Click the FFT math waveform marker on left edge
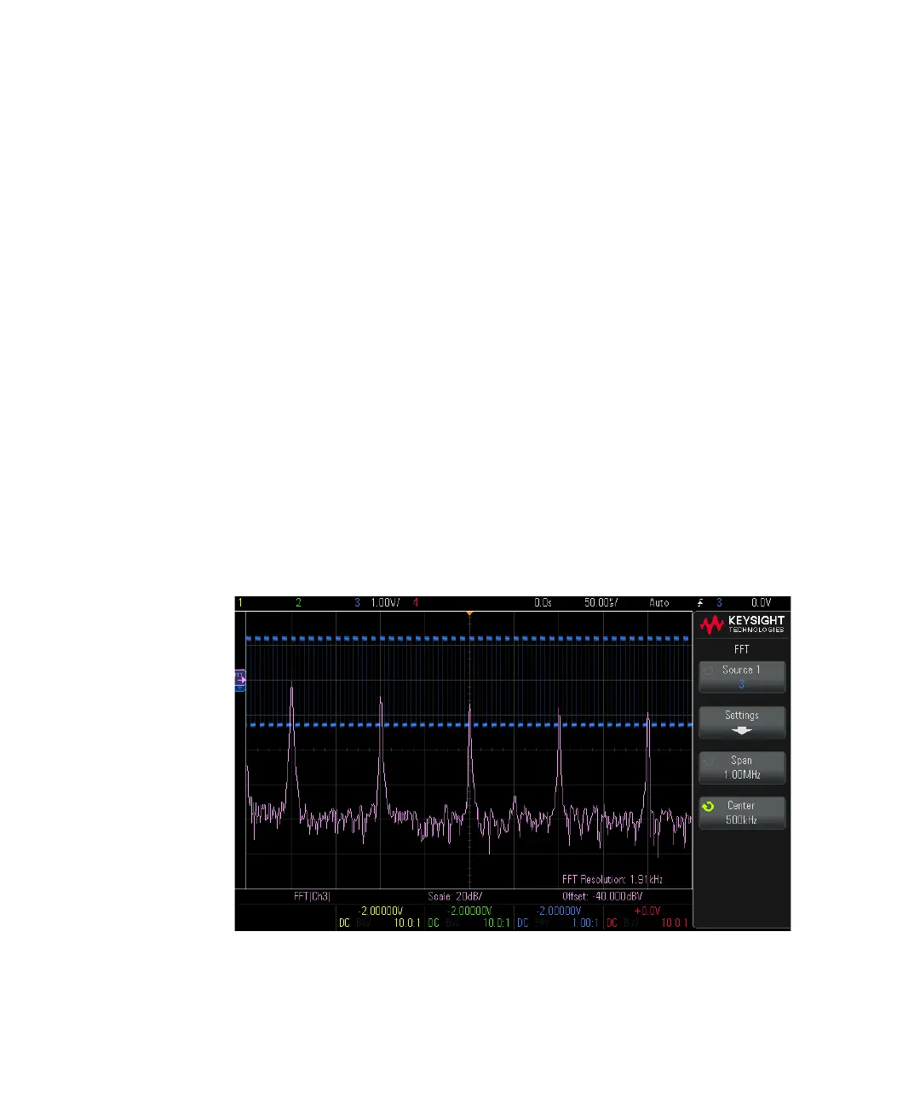This screenshot has height=1104, width=920. [239, 679]
